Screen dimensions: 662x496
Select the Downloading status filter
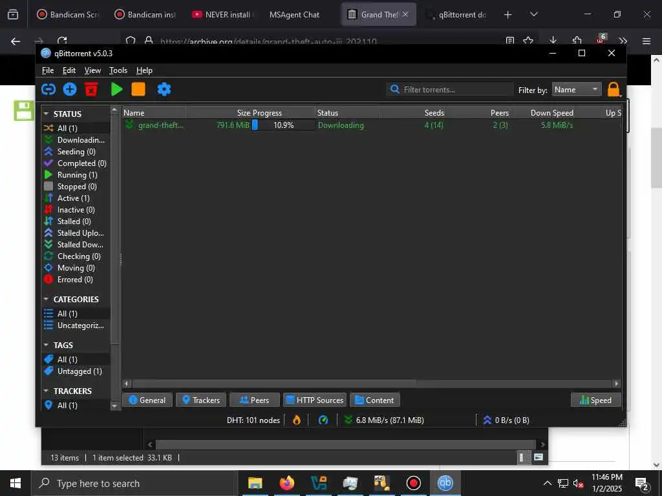pyautogui.click(x=76, y=139)
